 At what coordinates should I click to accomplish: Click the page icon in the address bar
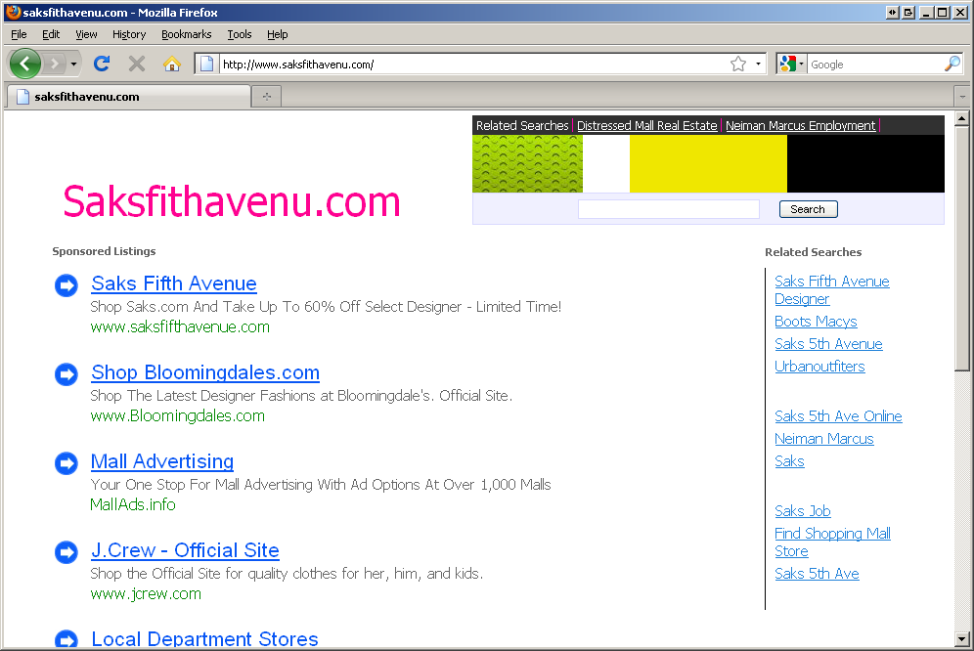coord(207,64)
